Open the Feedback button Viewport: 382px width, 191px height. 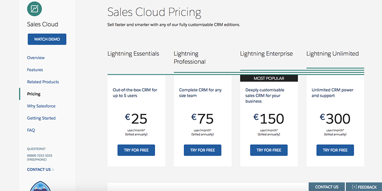[x=364, y=187]
